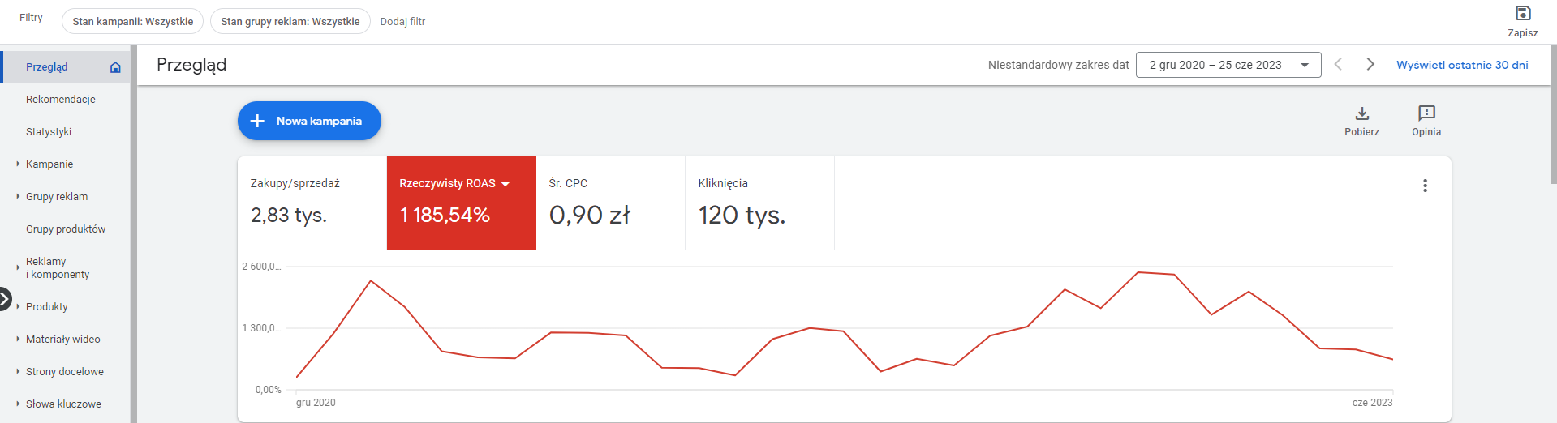Open the Opinia feedback icon
This screenshot has width=1557, height=423.
1426,113
